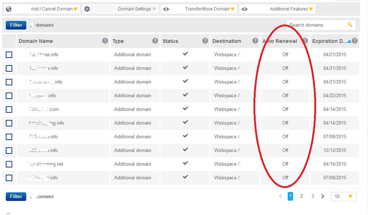The height and width of the screenshot is (215, 368).
Task: Click help icon beside Status header
Action: pyautogui.click(x=205, y=41)
